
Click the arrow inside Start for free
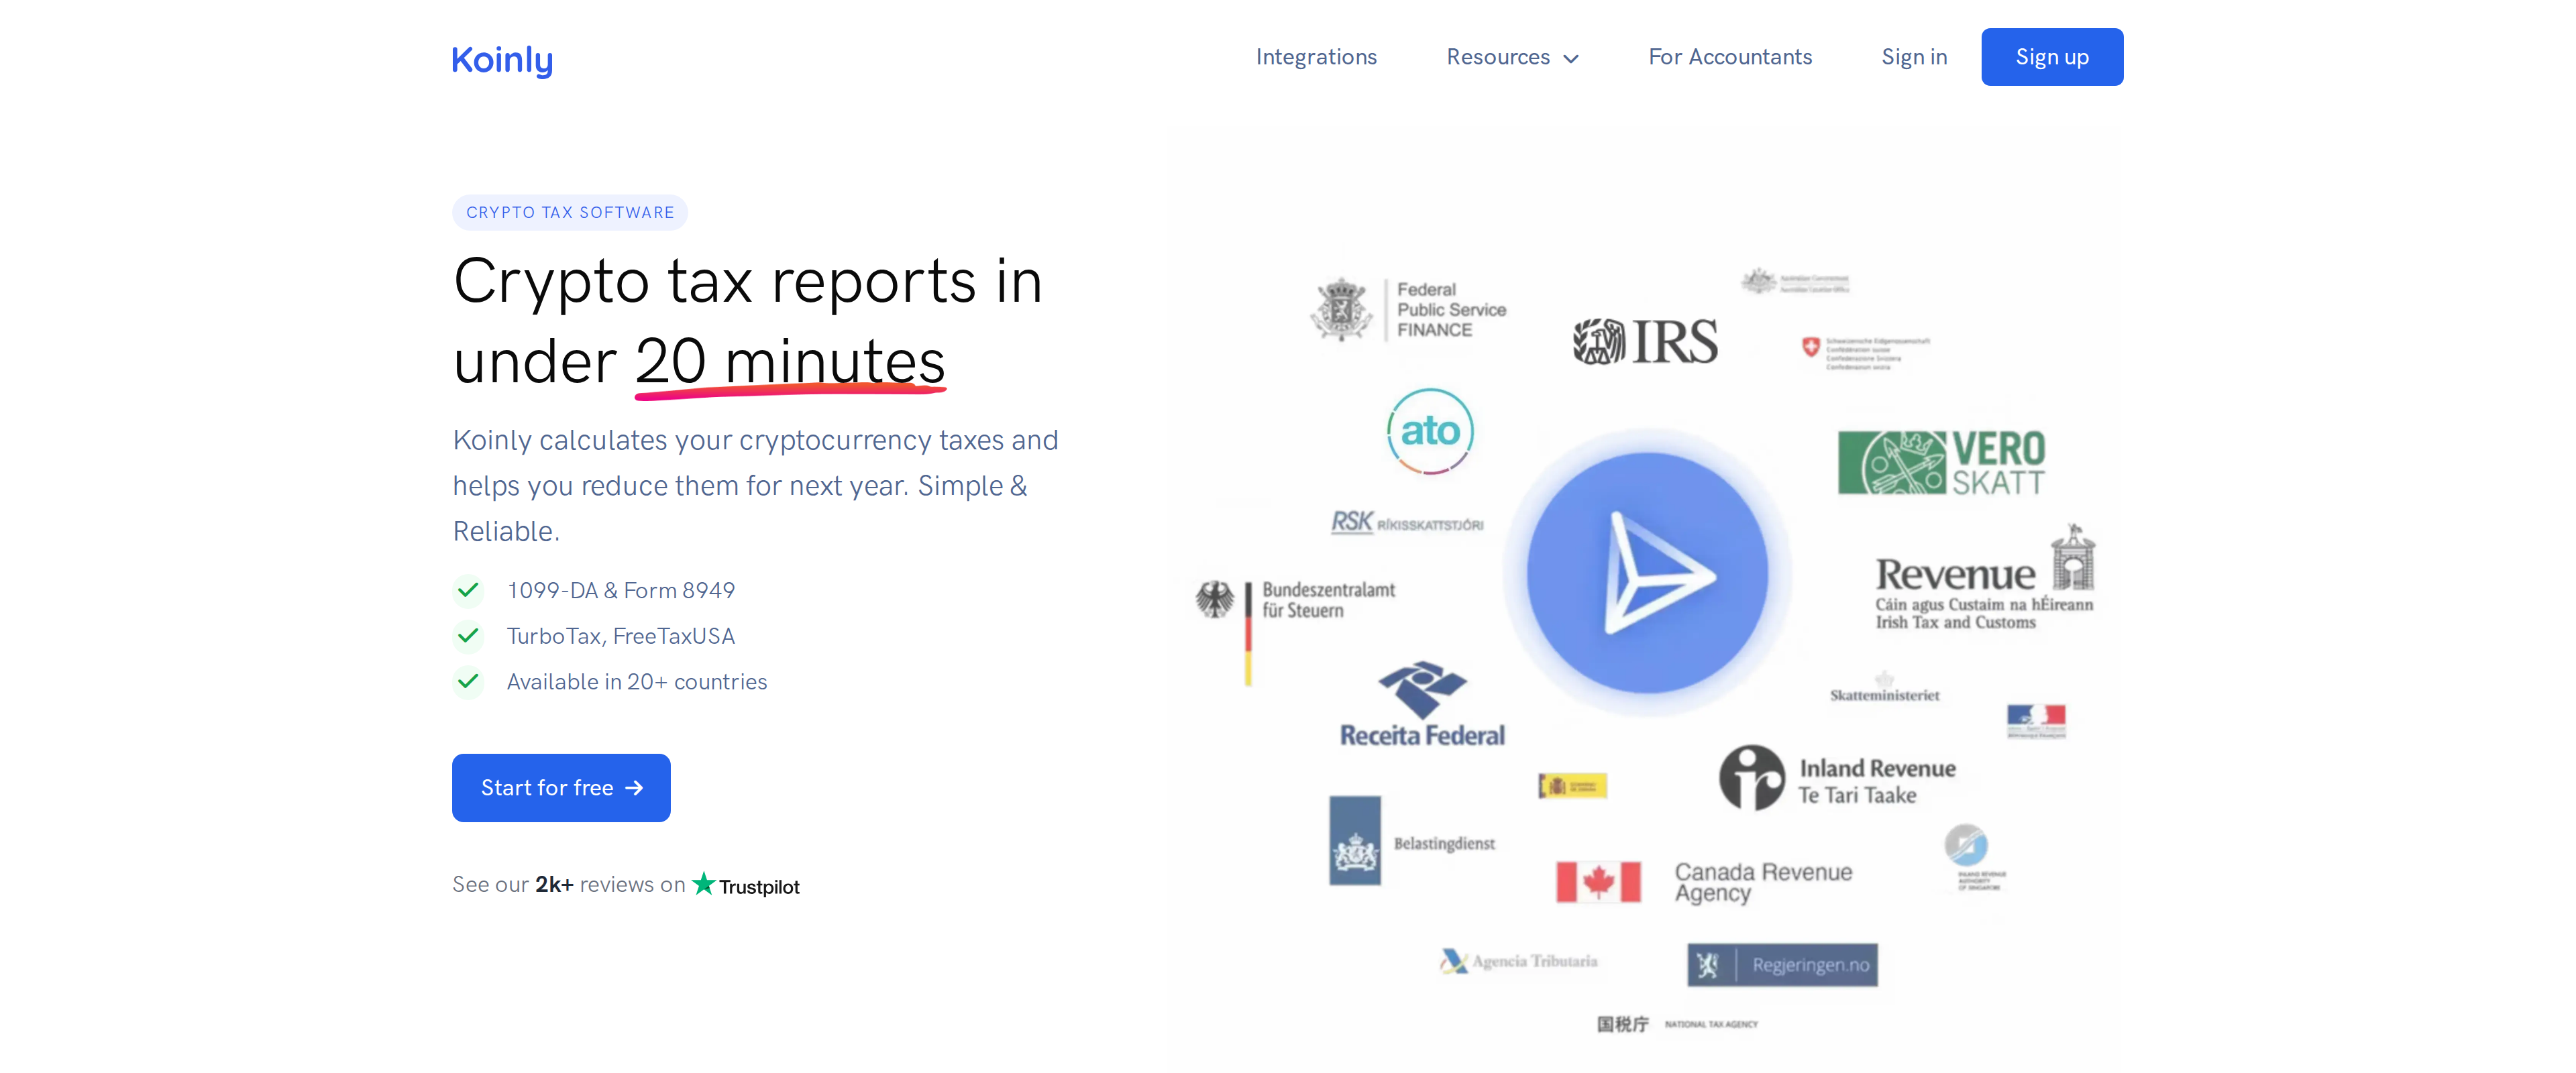point(634,788)
